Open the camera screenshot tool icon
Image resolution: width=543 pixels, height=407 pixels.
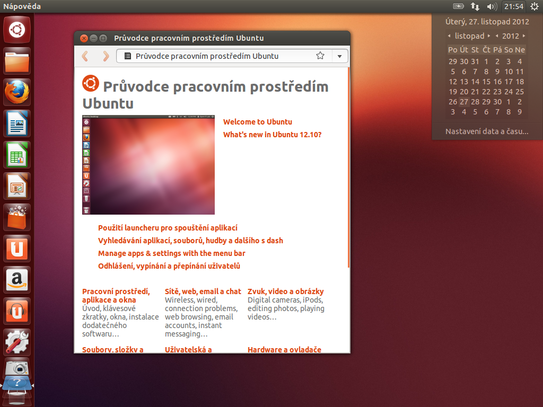[17, 367]
